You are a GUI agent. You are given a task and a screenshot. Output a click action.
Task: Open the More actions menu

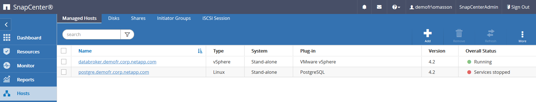(x=522, y=36)
